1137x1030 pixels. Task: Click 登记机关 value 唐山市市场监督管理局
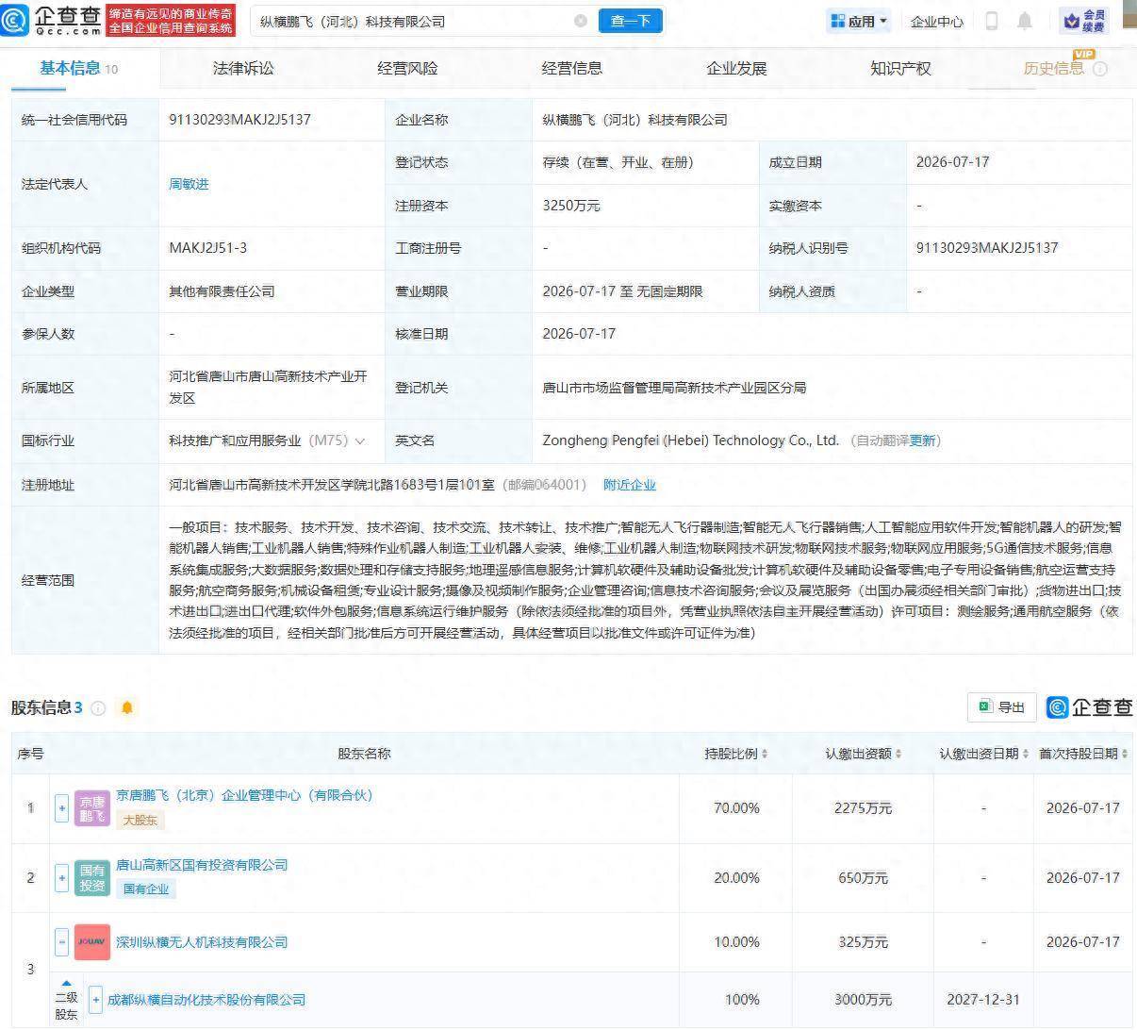click(674, 388)
